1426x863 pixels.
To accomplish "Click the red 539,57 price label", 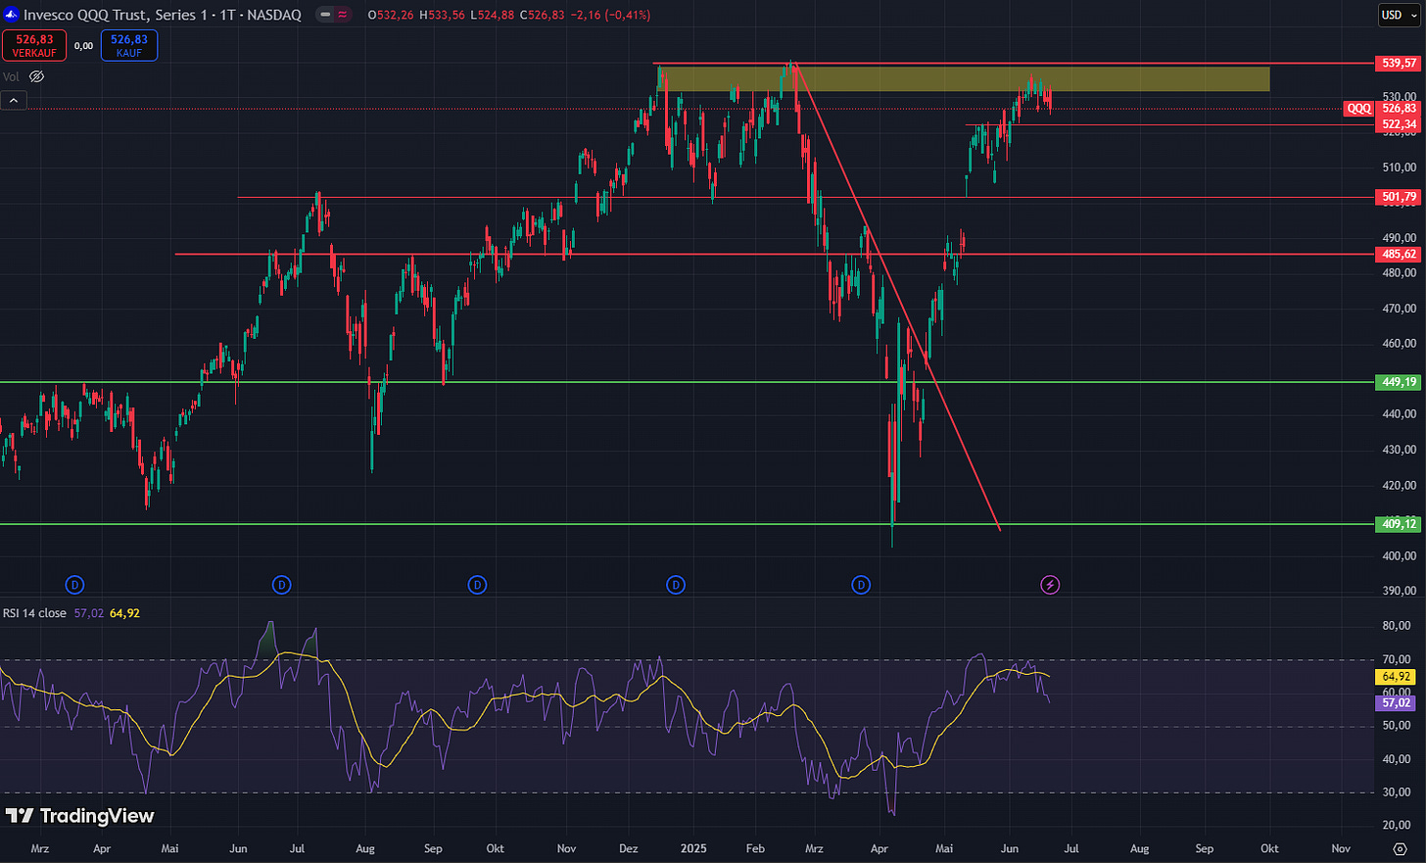I will tap(1399, 63).
